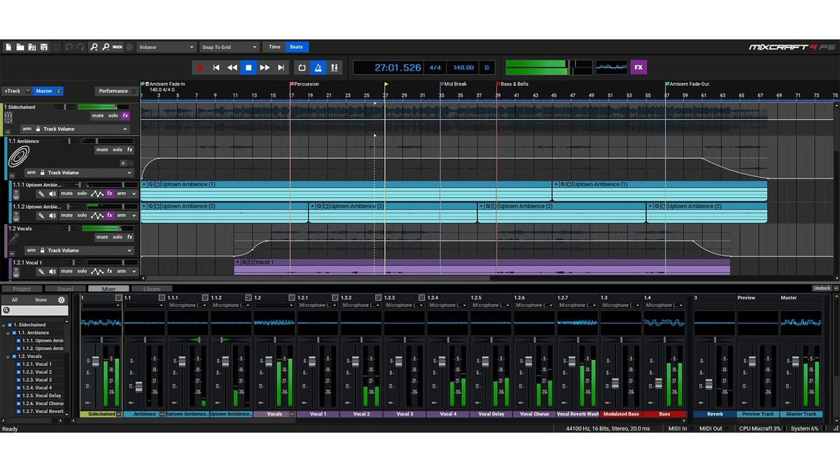Open the loop recording mode icon

[x=301, y=66]
